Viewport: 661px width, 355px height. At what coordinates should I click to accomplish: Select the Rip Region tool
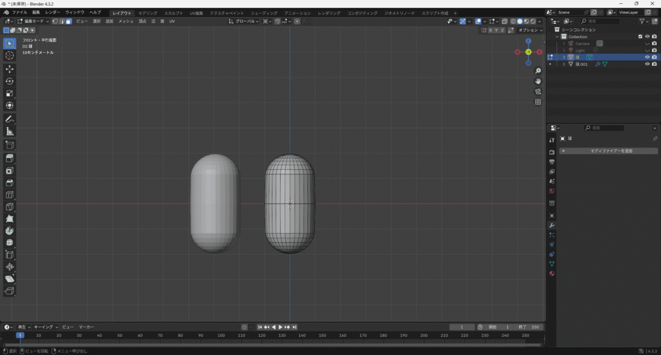(9, 291)
